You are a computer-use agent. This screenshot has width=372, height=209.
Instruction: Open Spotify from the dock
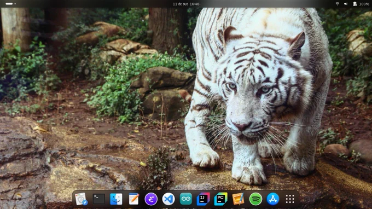pyautogui.click(x=255, y=199)
